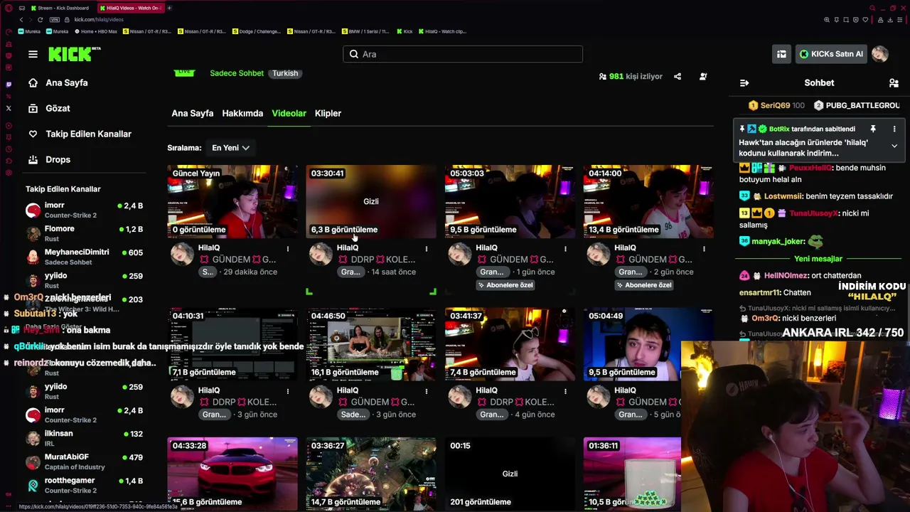The image size is (910, 512).
Task: Unpin the pinned BotRix message
Action: (x=873, y=129)
